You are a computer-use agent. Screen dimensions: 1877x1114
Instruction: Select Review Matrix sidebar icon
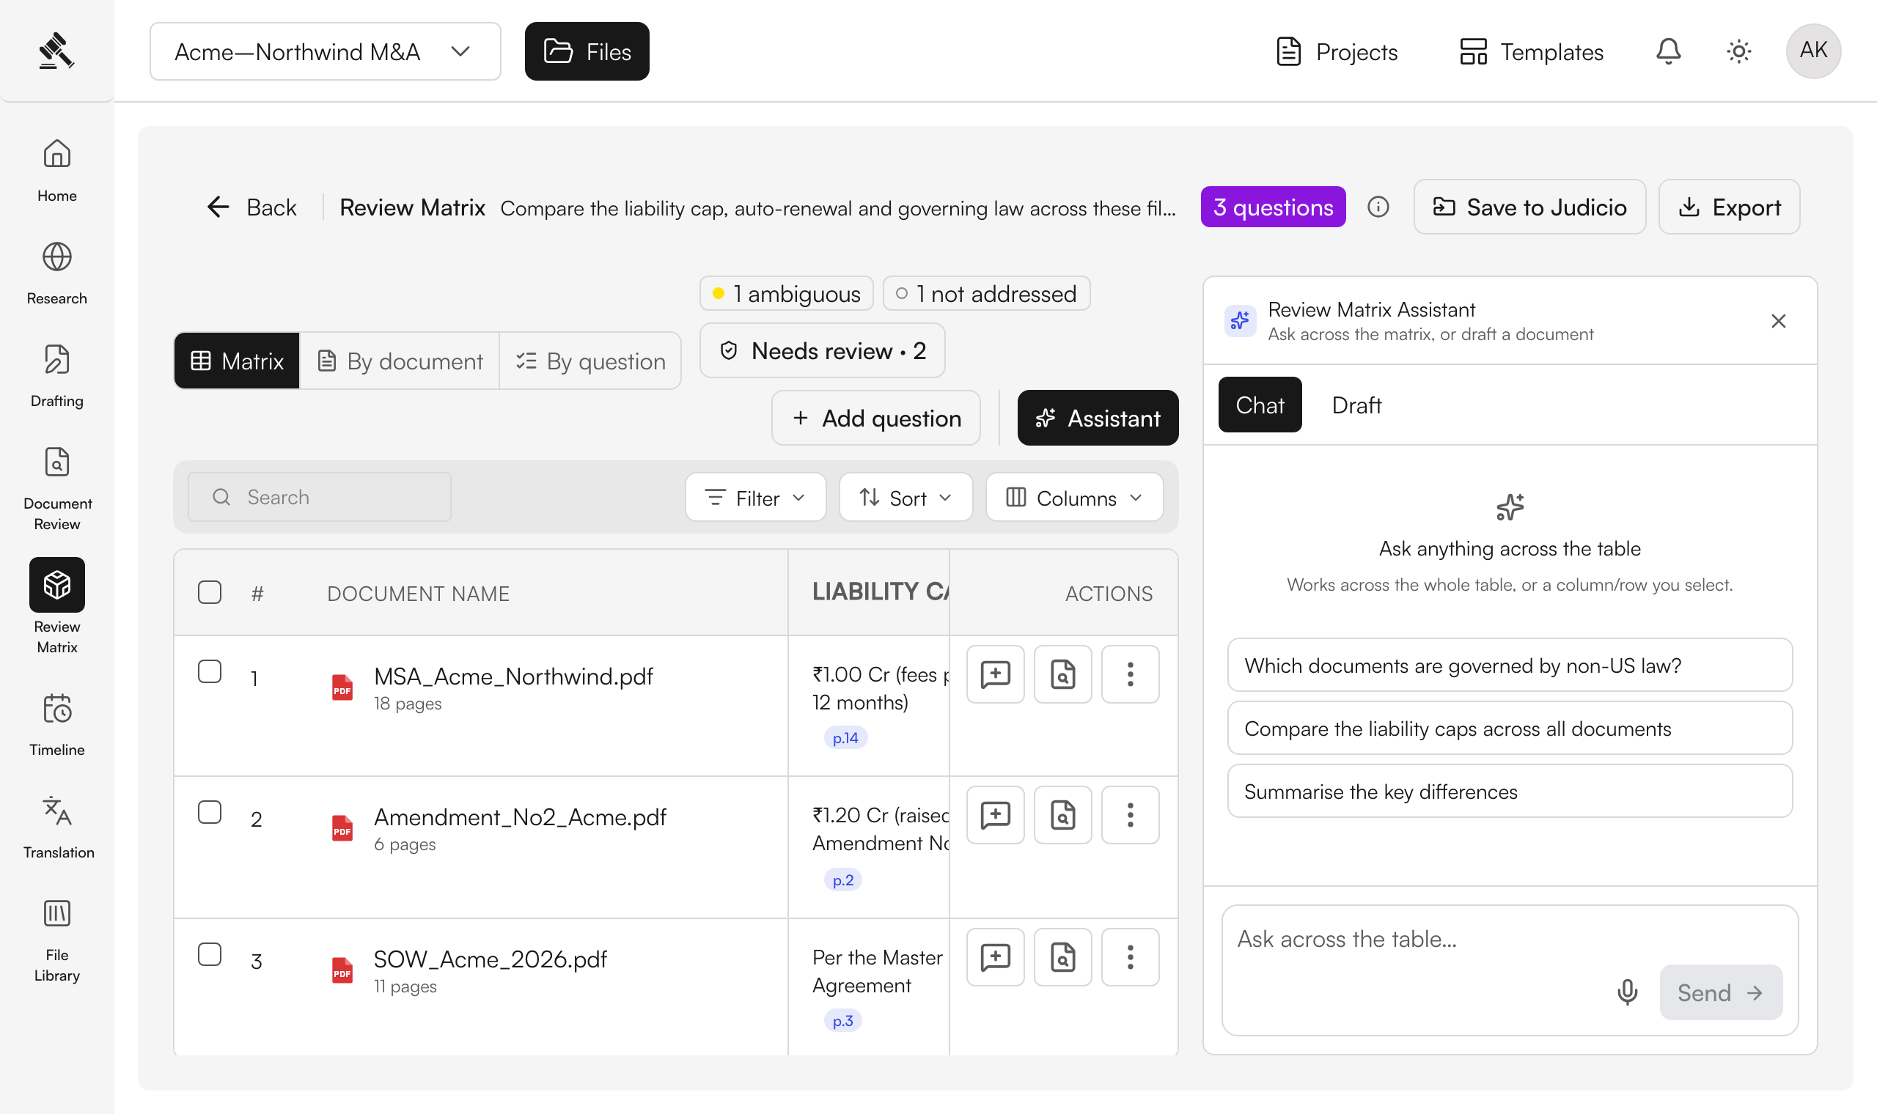[57, 585]
